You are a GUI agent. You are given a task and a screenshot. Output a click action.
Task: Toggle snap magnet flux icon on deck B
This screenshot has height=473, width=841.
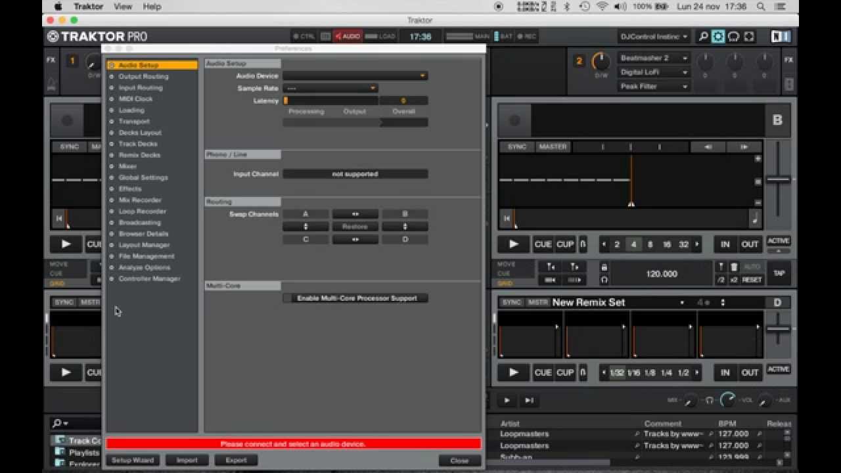pyautogui.click(x=582, y=244)
